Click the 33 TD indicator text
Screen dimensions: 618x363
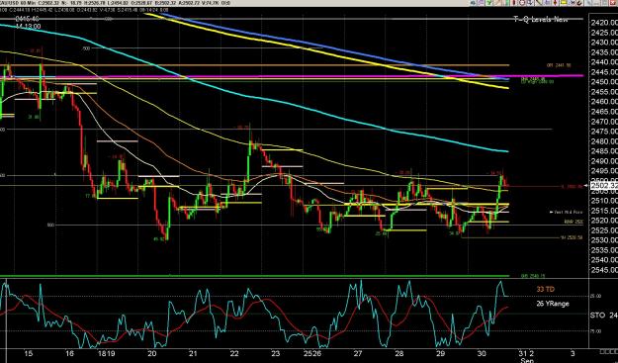point(545,289)
